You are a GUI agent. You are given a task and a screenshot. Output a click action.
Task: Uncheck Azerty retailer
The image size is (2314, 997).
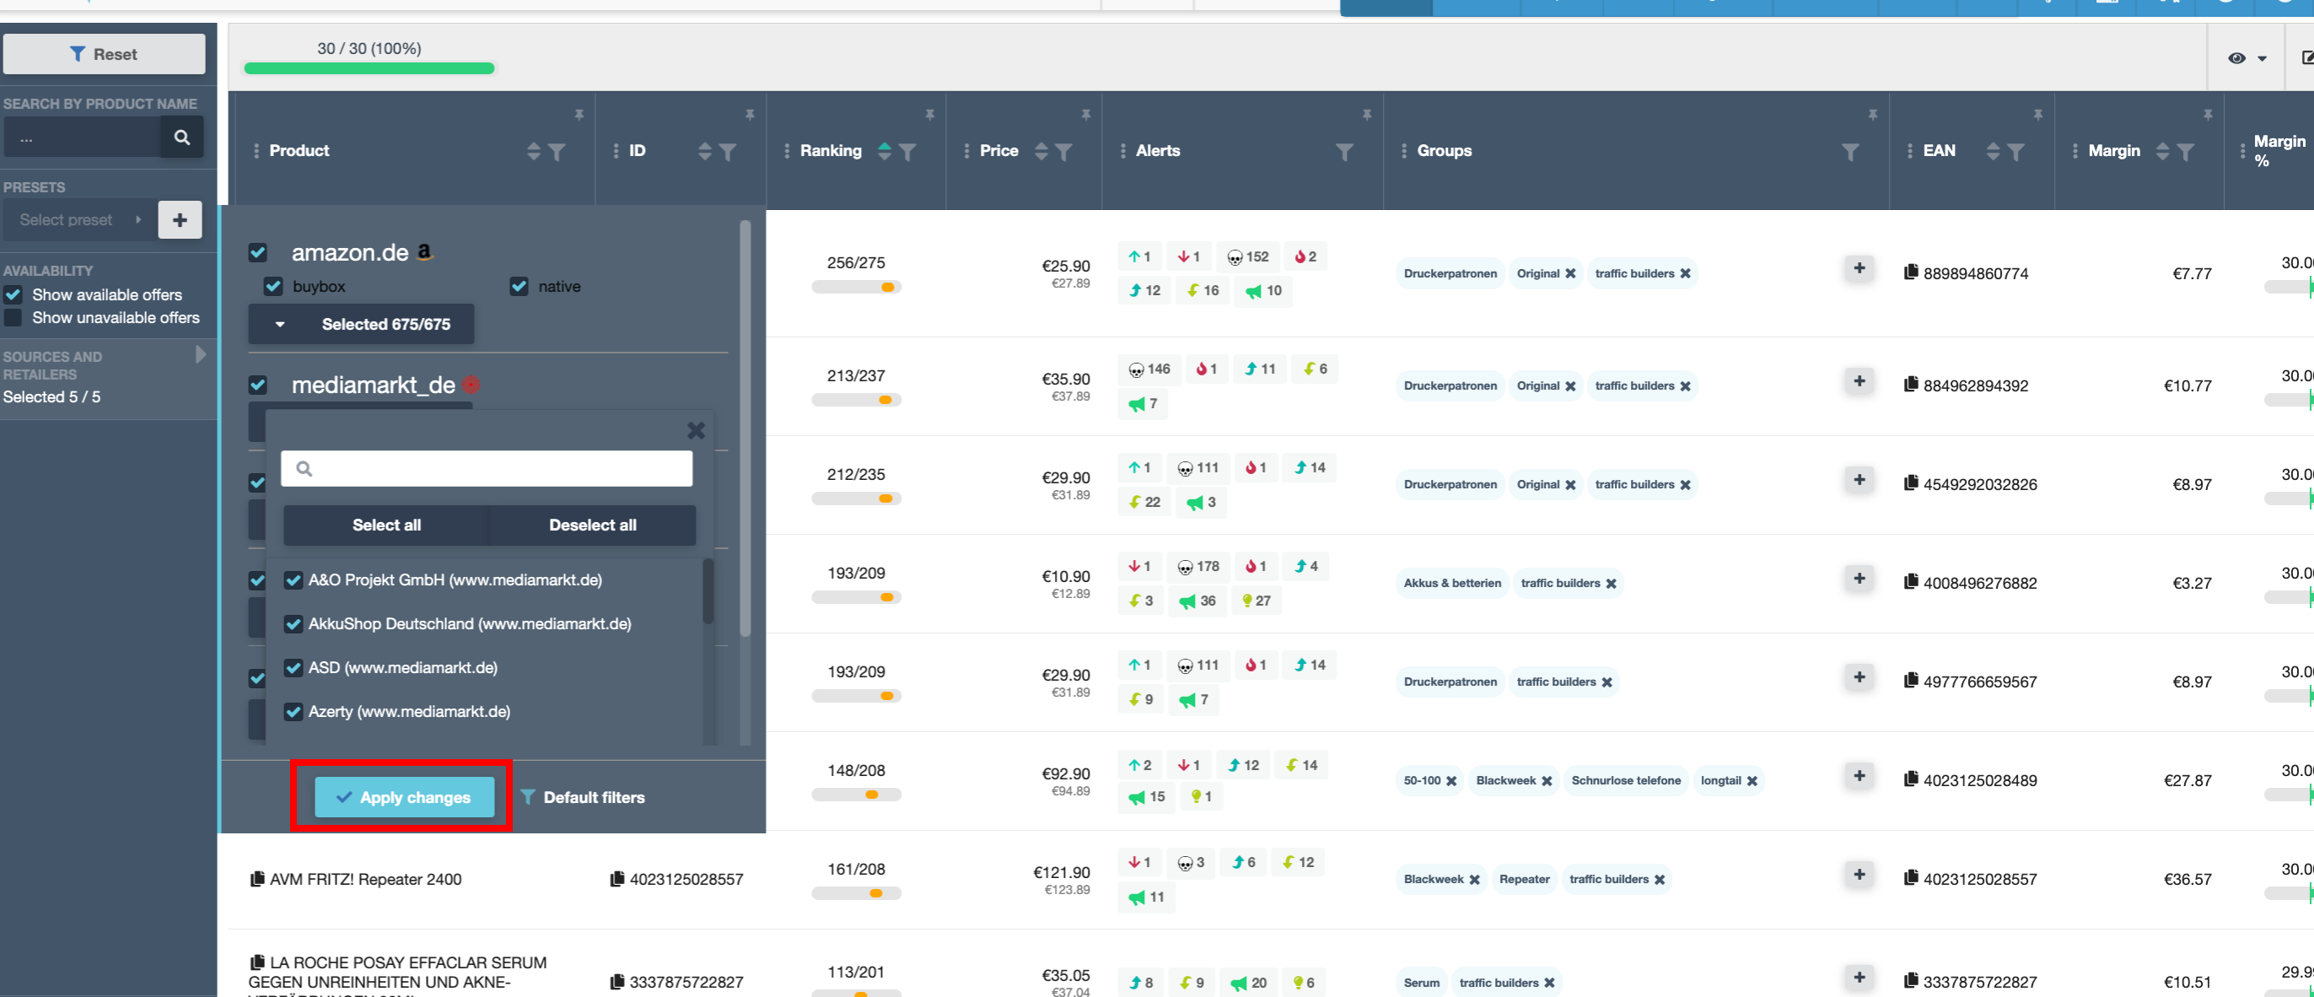[x=293, y=711]
